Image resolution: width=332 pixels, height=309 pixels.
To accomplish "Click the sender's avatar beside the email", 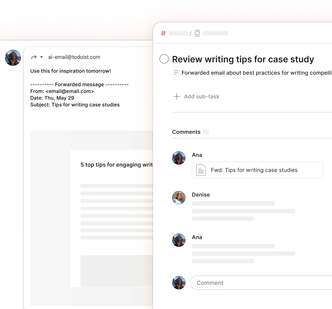I will pyautogui.click(x=13, y=58).
